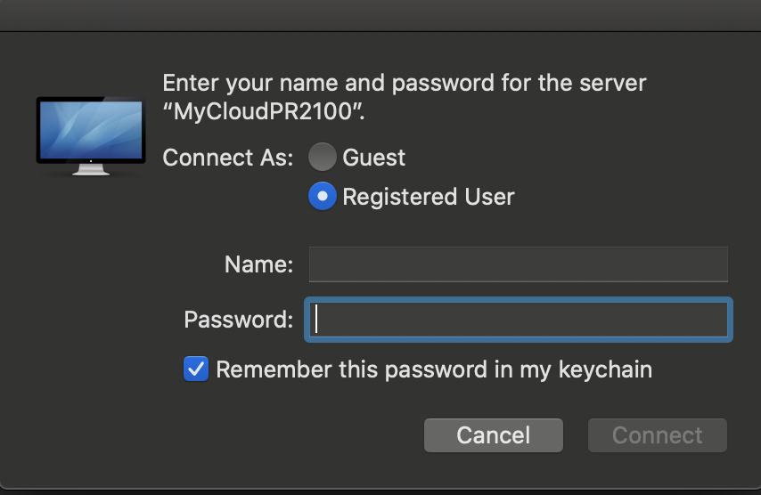Click the blinking cursor in Password field
761x495 pixels.
(317, 320)
